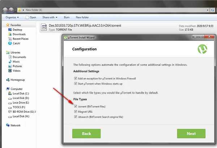Click the Local Disk (C:) drive icon

click(x=10, y=93)
